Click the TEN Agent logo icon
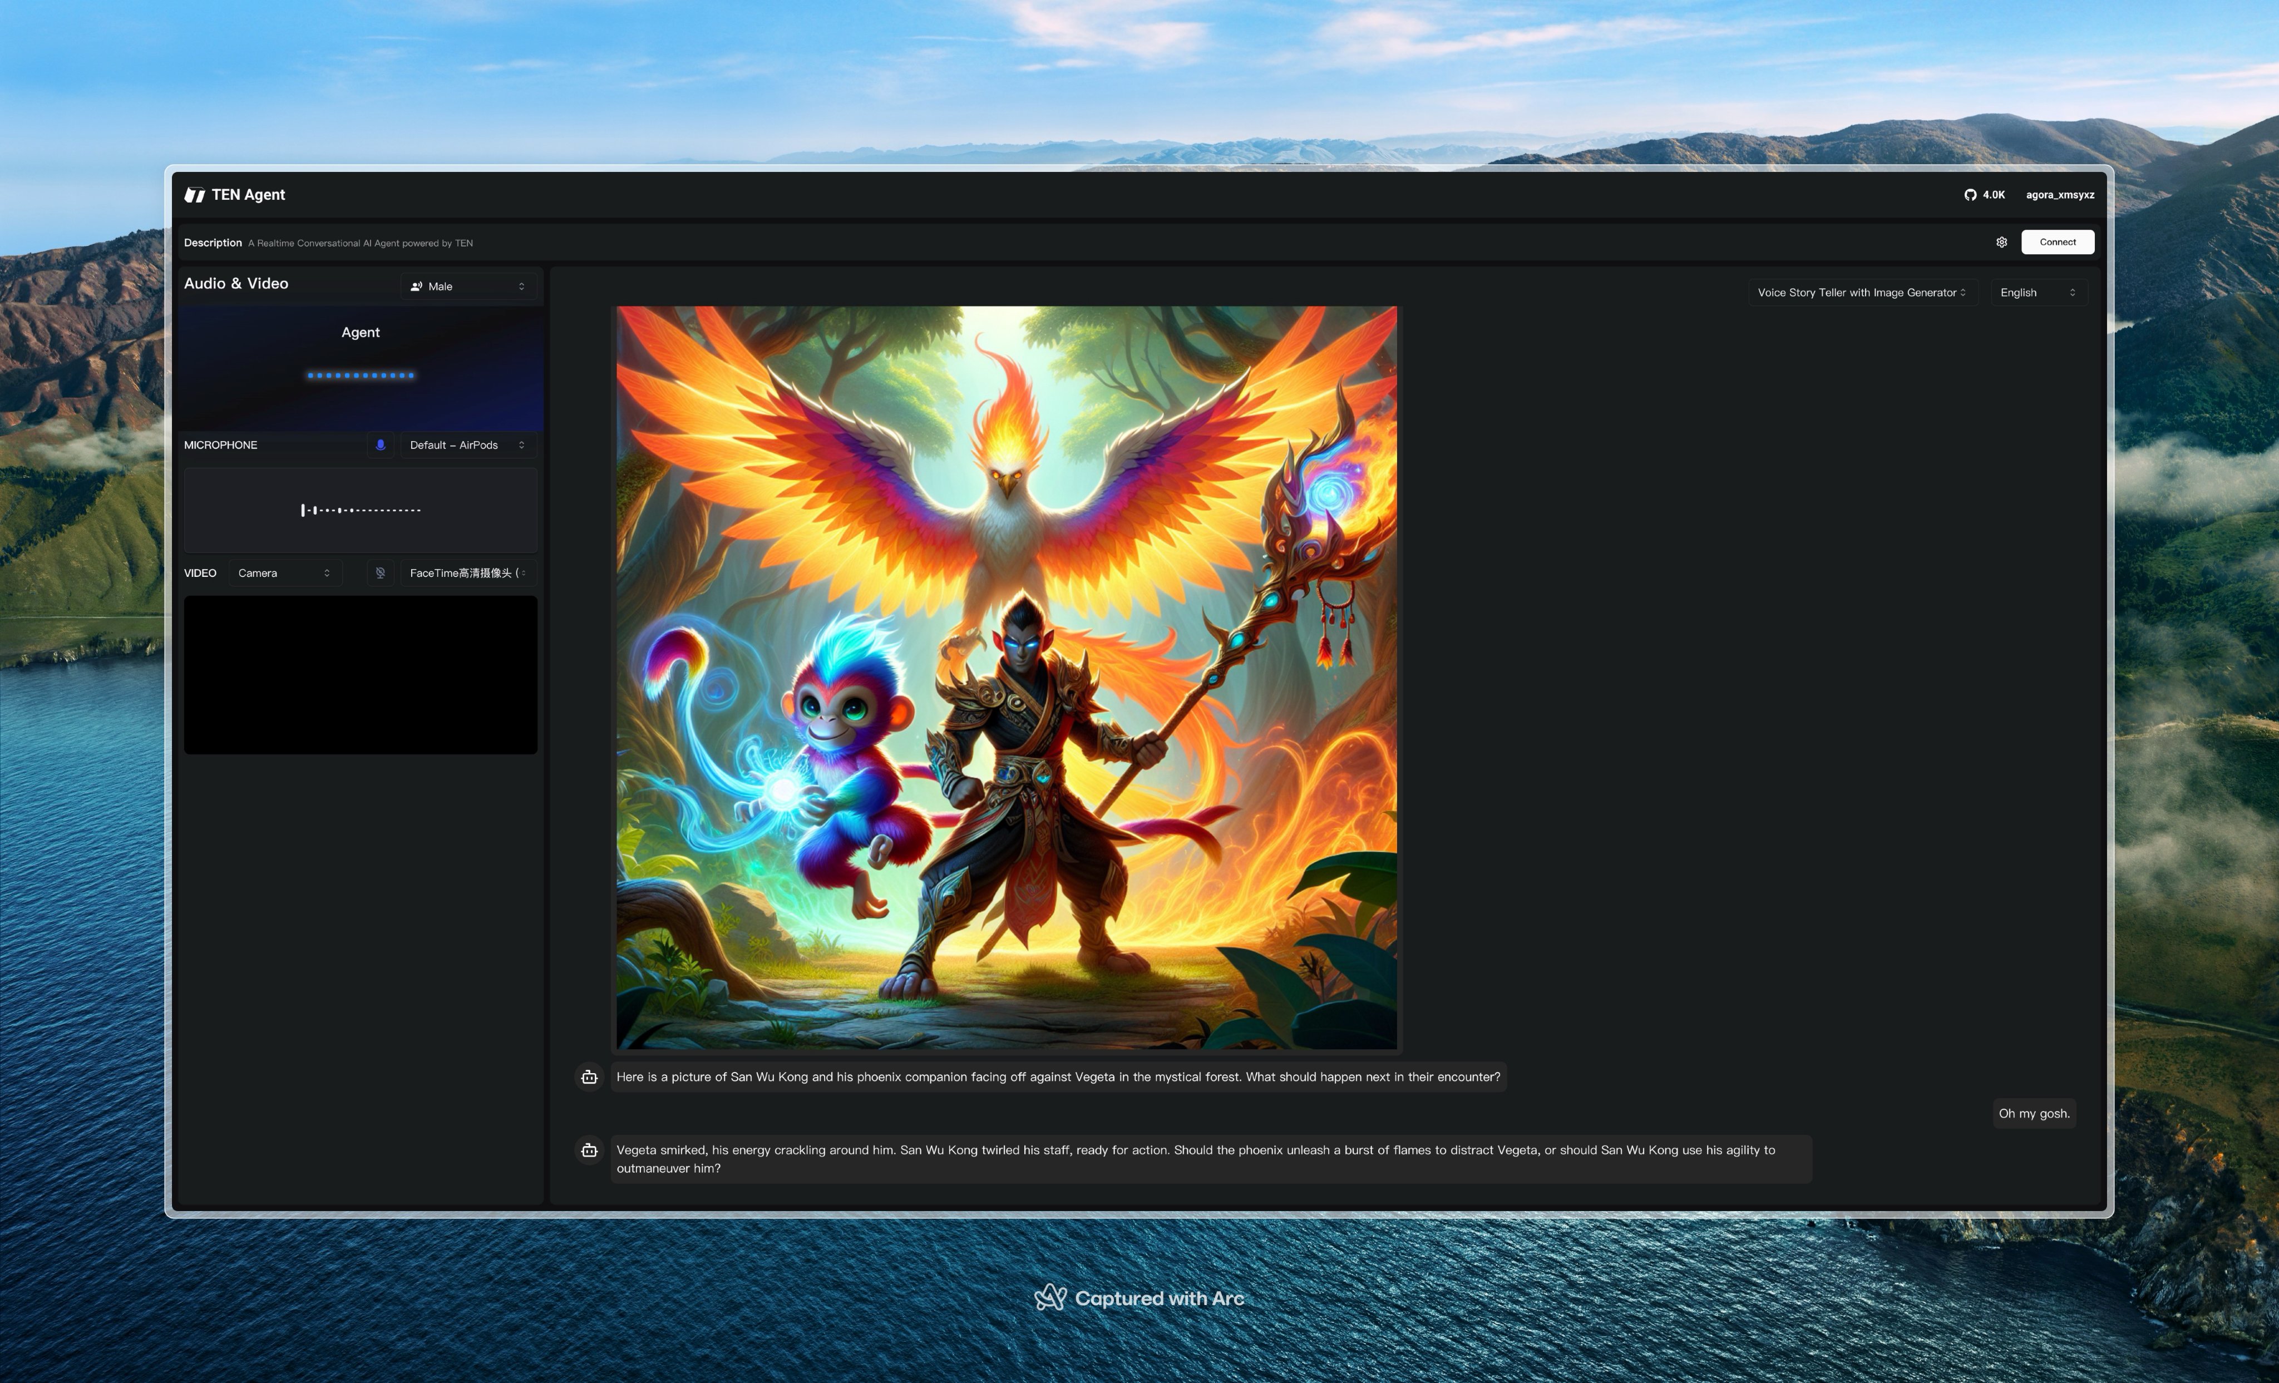Viewport: 2279px width, 1383px height. pyautogui.click(x=194, y=194)
